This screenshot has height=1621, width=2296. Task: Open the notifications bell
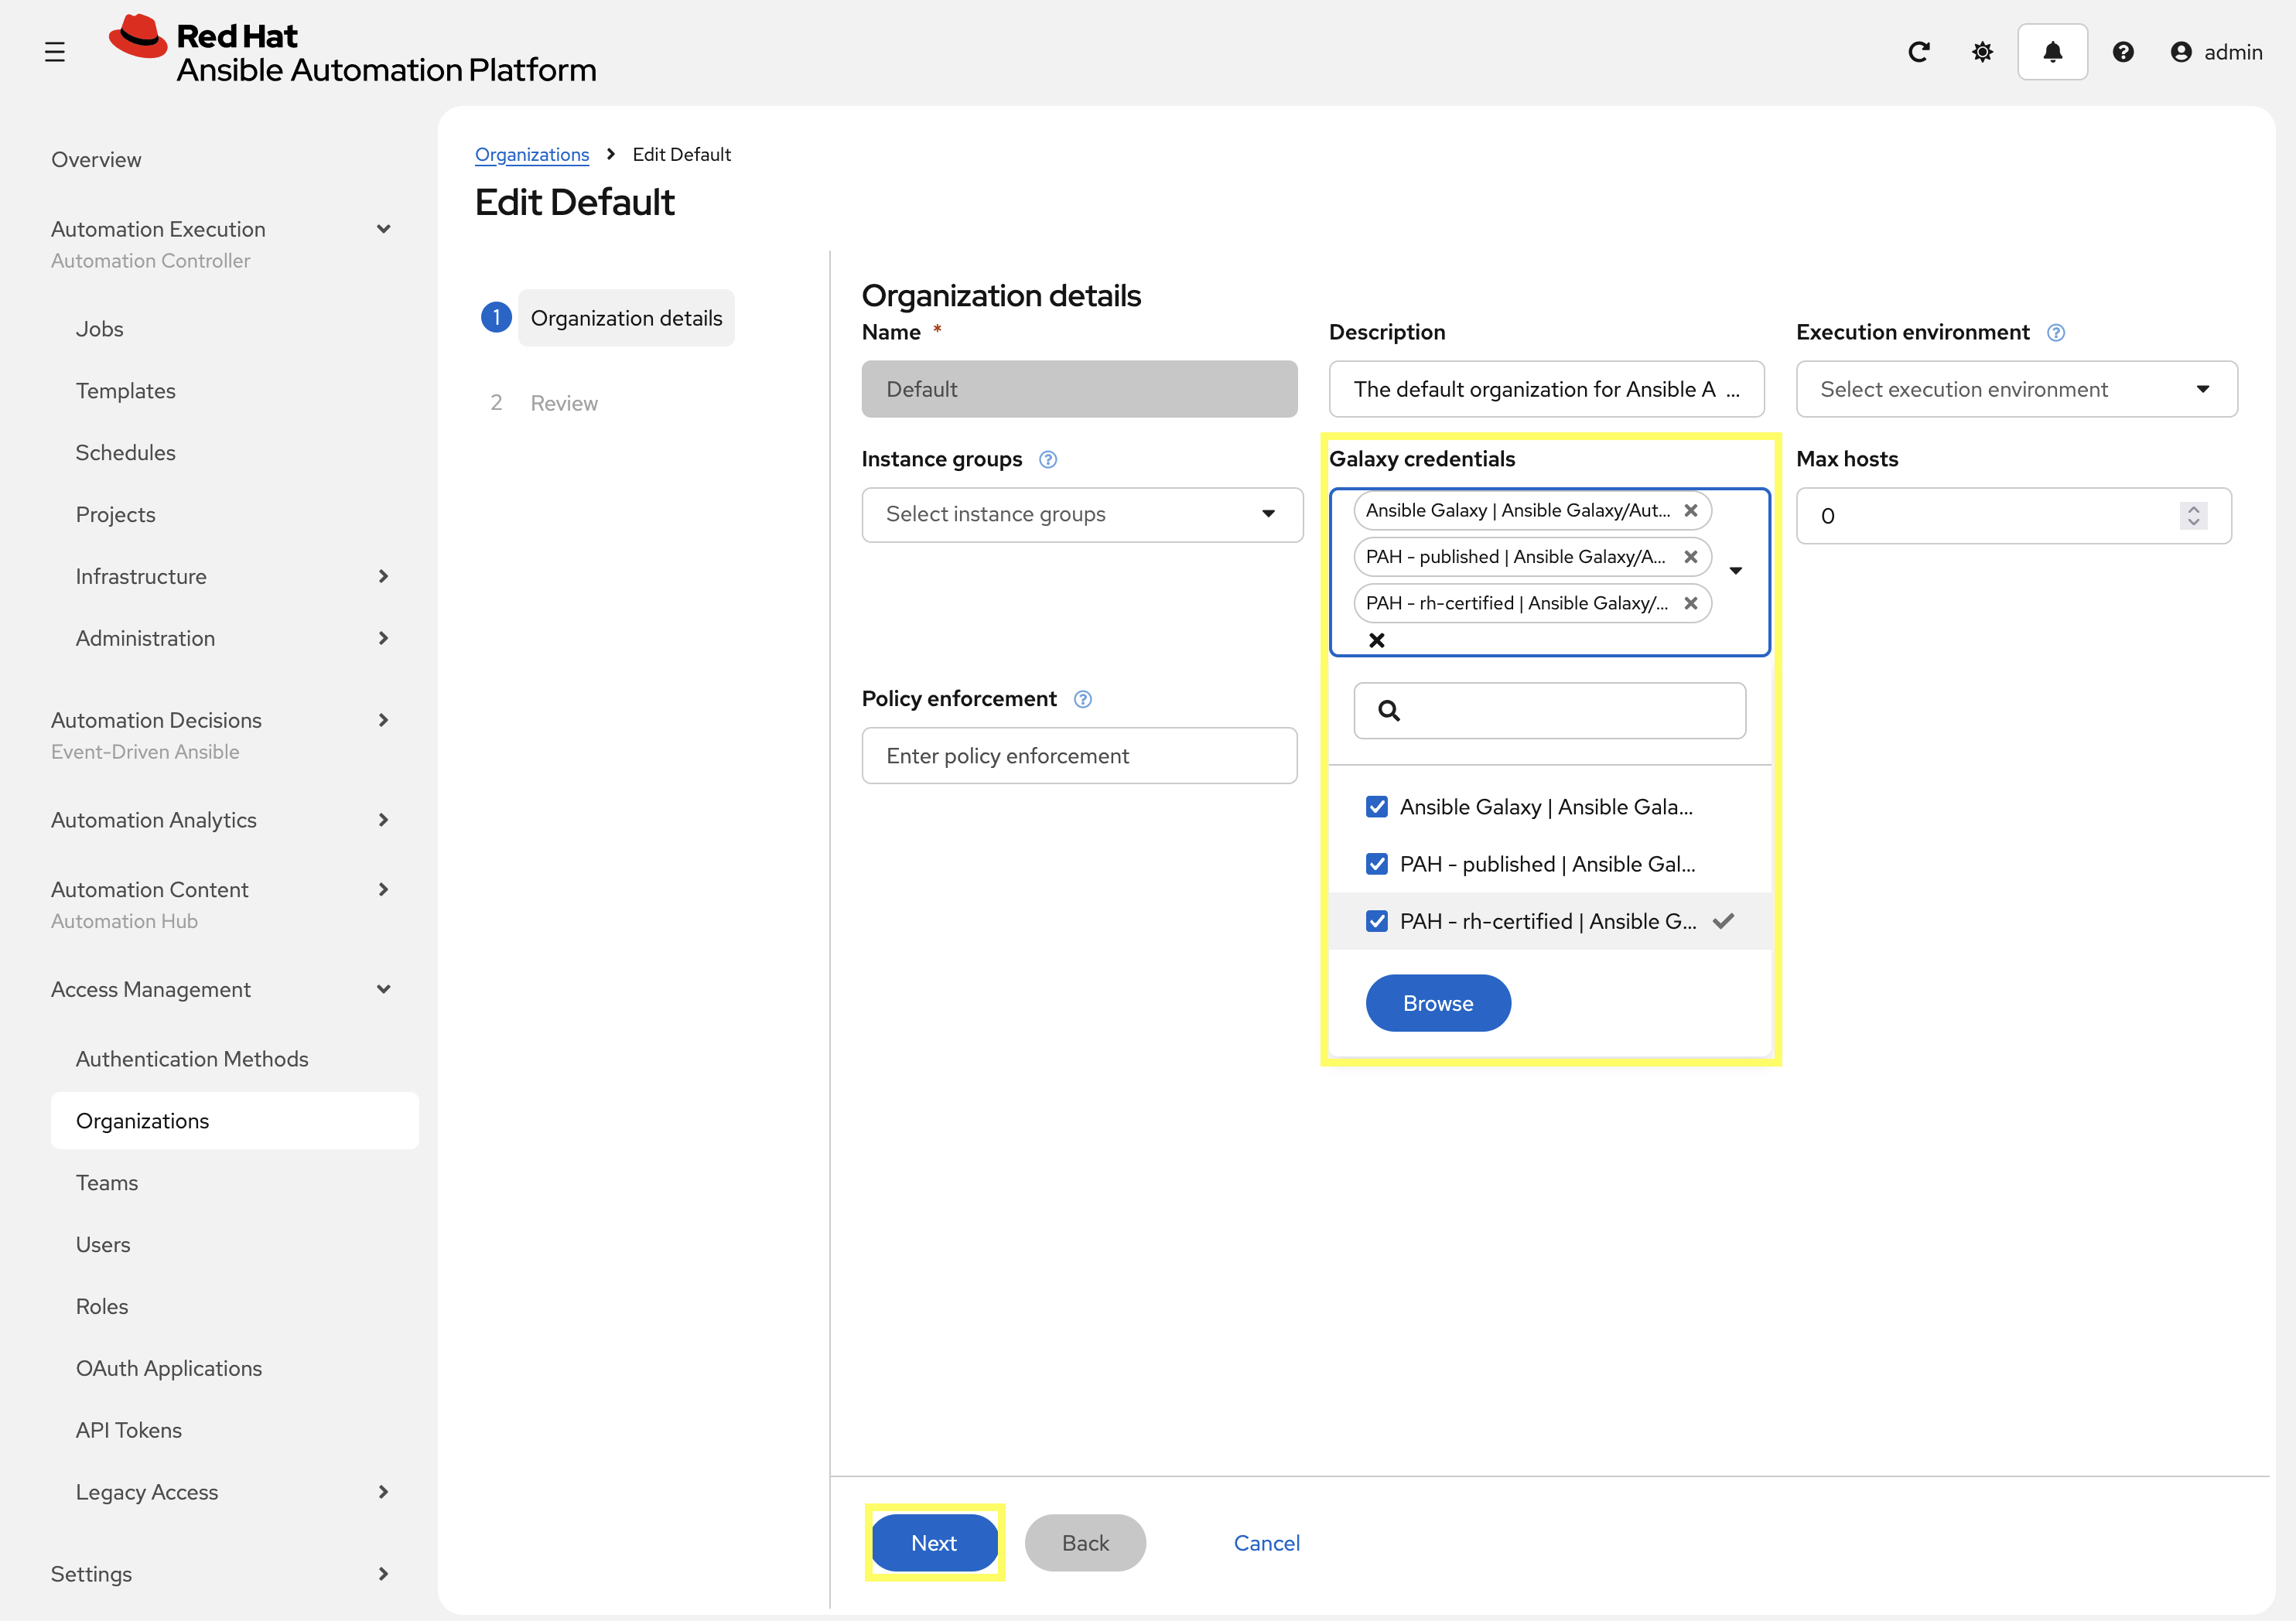pyautogui.click(x=2052, y=51)
